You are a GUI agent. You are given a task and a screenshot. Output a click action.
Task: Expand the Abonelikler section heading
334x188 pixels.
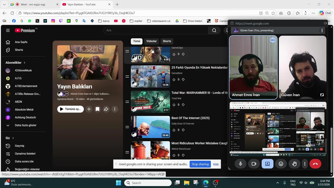click(x=16, y=63)
